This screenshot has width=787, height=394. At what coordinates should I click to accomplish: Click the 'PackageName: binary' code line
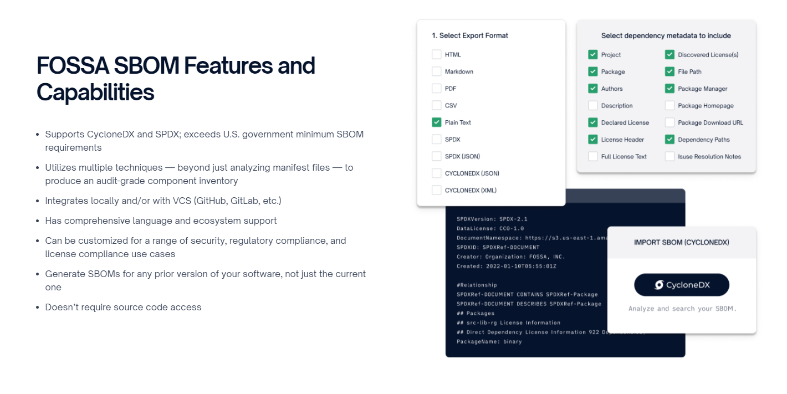point(489,341)
